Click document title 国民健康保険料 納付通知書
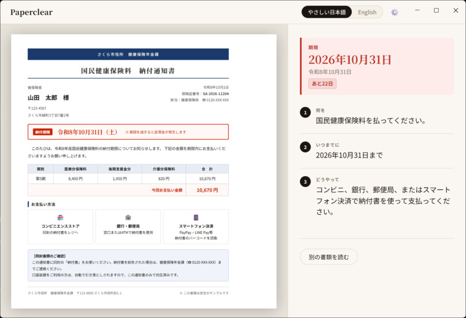Screen dimensions: 466x318 pyautogui.click(x=128, y=71)
